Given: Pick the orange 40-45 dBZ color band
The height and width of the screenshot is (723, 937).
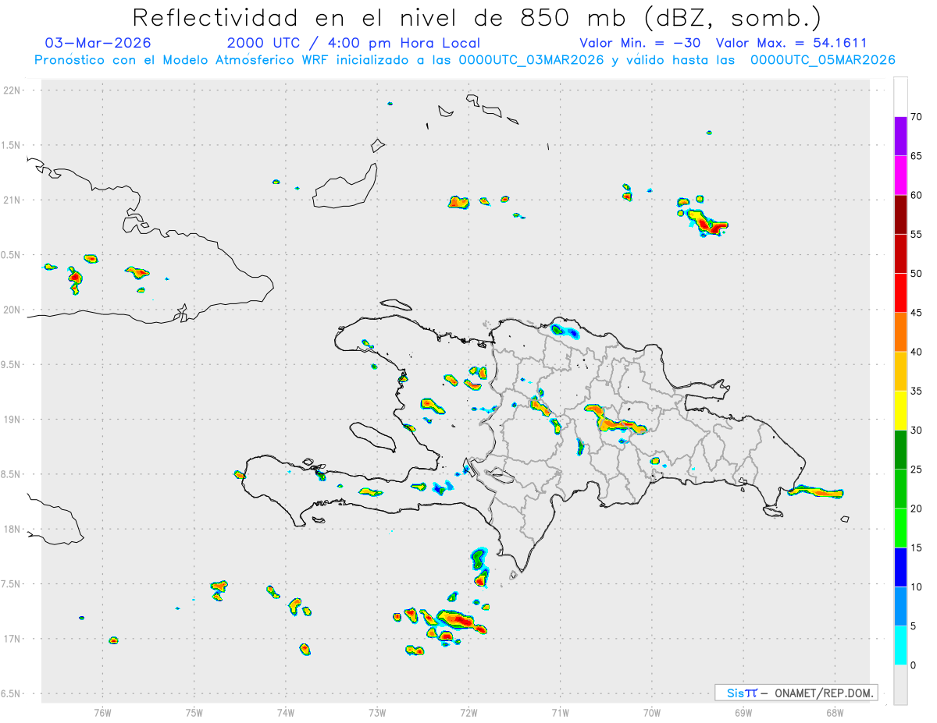Looking at the screenshot, I should click(901, 332).
